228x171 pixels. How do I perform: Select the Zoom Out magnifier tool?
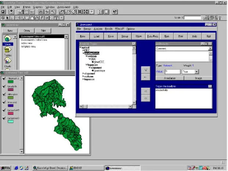[x=27, y=18]
